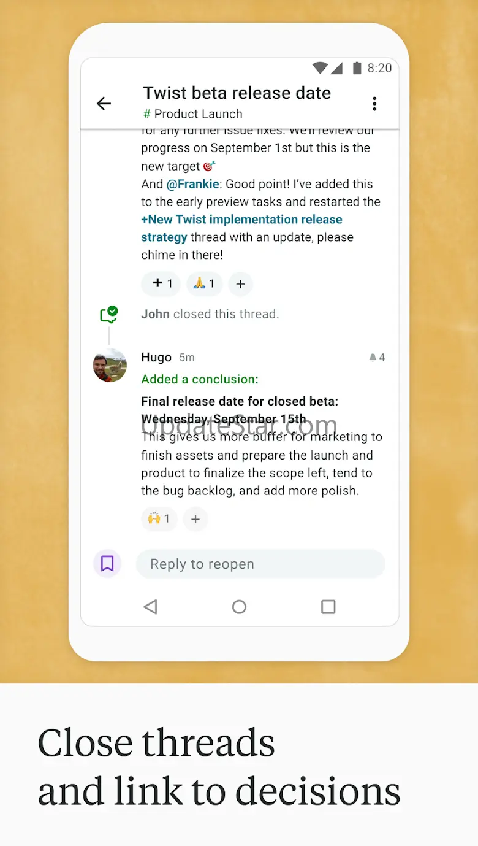This screenshot has width=478, height=846.
Task: Tap the purple bookmark icon
Action: click(107, 563)
